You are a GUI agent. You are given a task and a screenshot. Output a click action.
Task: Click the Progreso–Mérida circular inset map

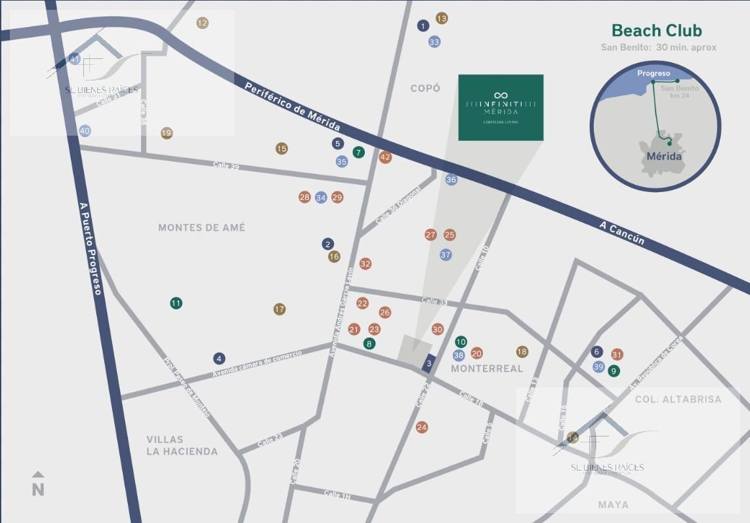[656, 126]
